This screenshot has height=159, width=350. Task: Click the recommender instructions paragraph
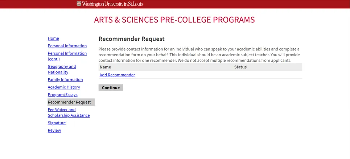pos(199,55)
